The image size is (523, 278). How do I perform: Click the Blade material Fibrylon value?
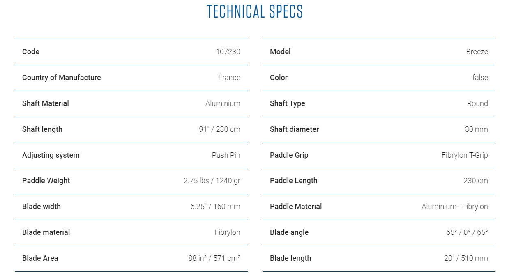(x=227, y=232)
